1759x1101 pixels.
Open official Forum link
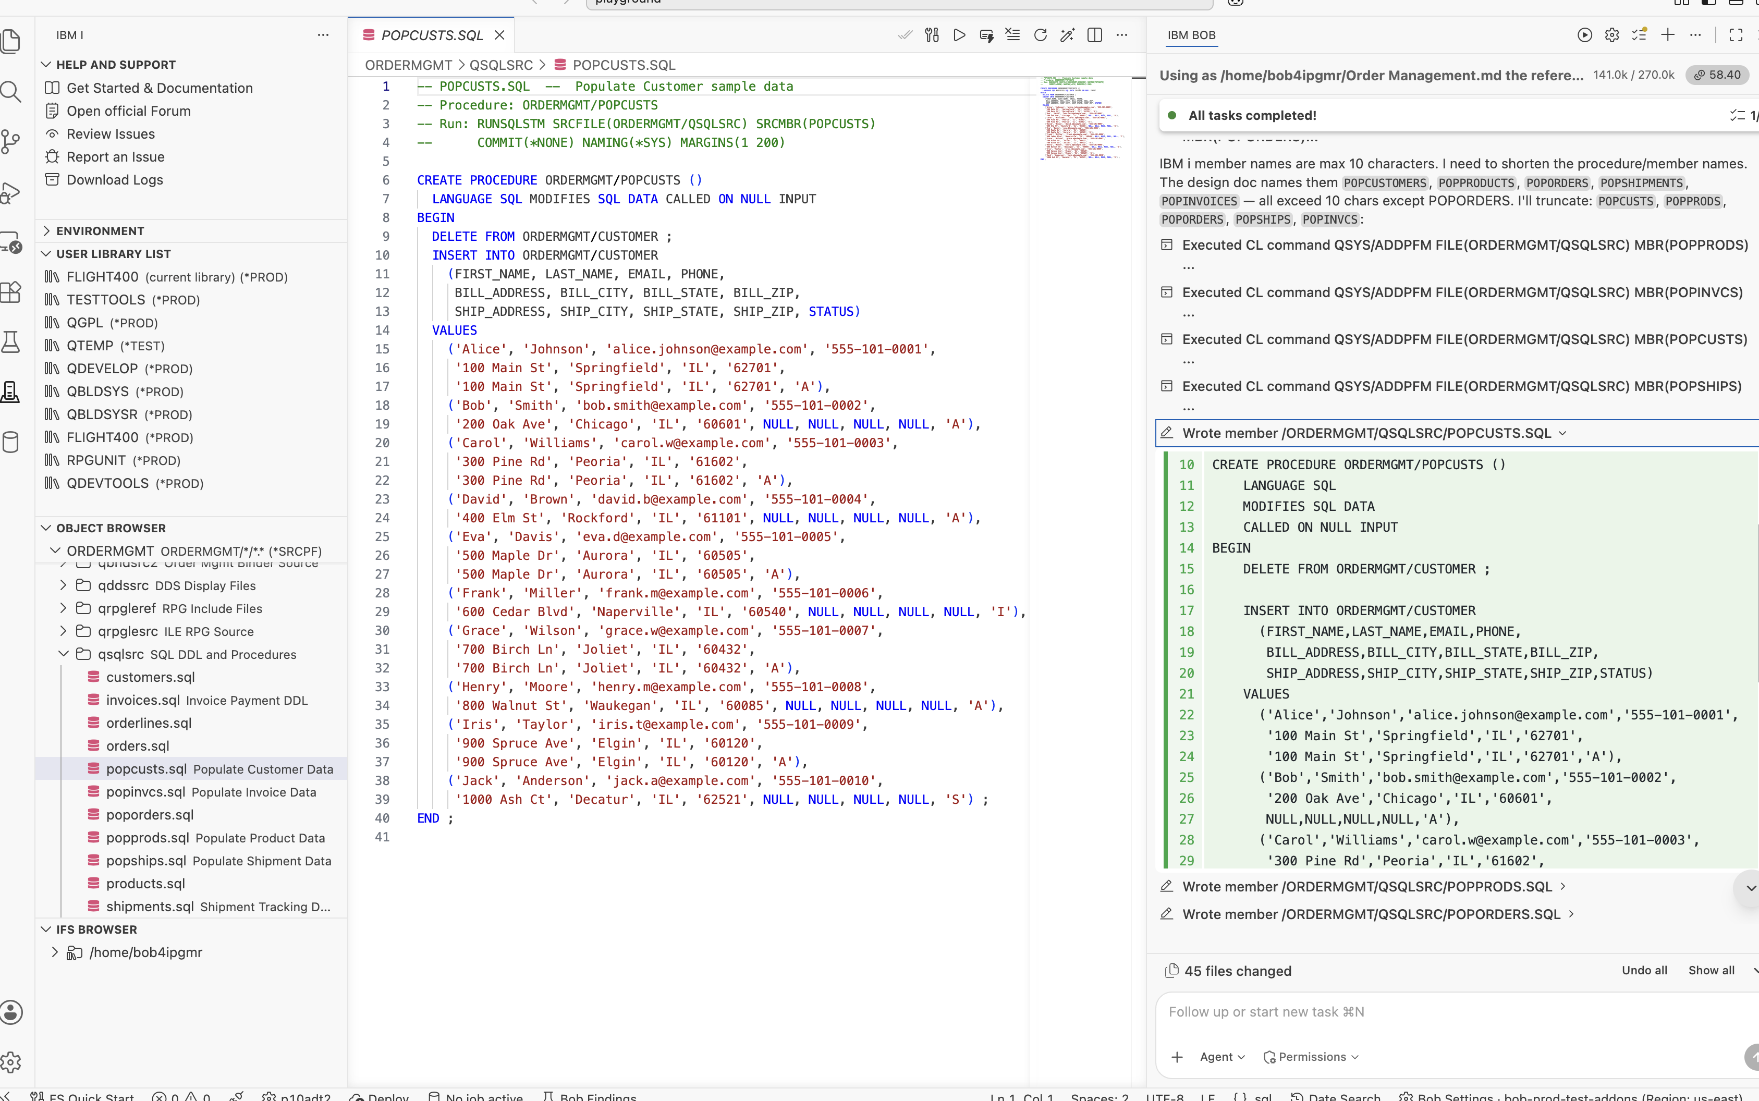coord(128,111)
